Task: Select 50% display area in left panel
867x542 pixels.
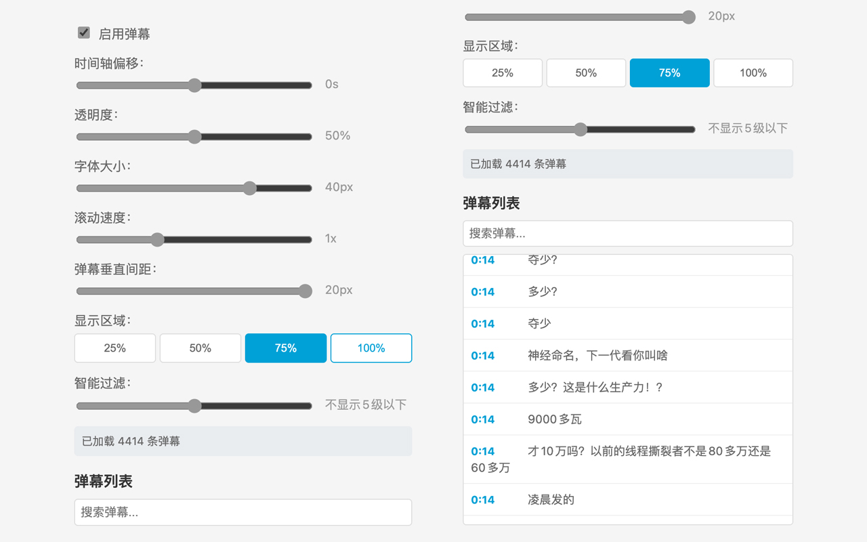Action: coord(200,348)
